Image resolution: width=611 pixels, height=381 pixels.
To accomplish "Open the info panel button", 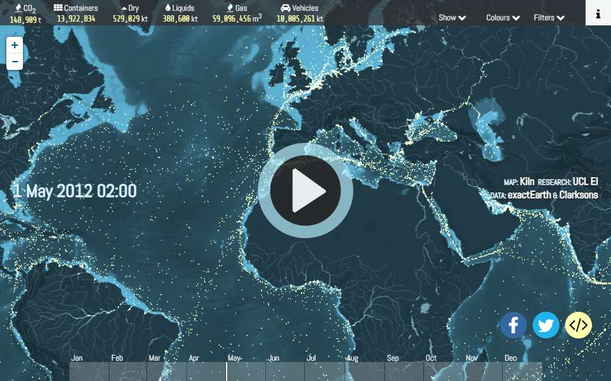I will click(598, 13).
